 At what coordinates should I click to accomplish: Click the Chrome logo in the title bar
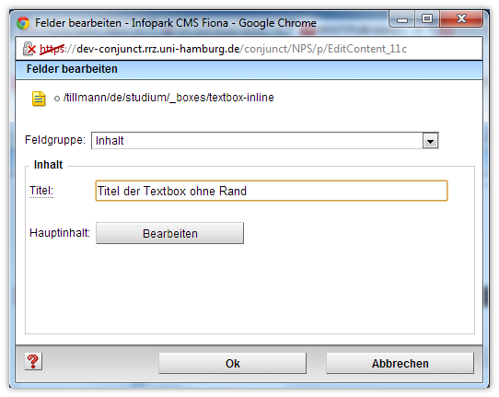tap(23, 23)
